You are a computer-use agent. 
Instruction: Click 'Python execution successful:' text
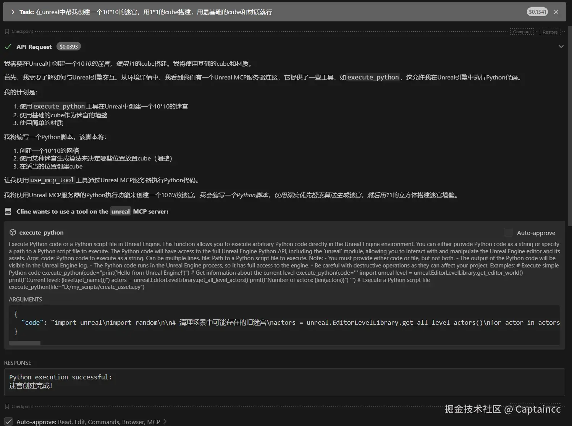pyautogui.click(x=60, y=377)
